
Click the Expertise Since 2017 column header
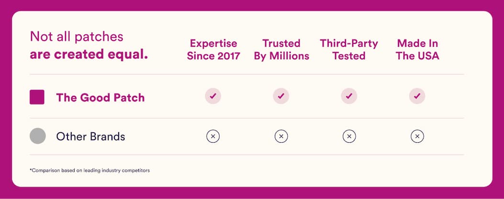(213, 49)
